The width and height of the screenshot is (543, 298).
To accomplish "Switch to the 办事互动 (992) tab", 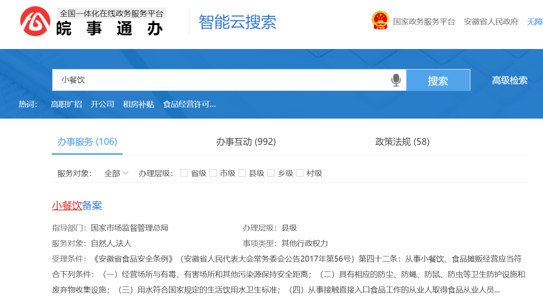I will [x=246, y=142].
